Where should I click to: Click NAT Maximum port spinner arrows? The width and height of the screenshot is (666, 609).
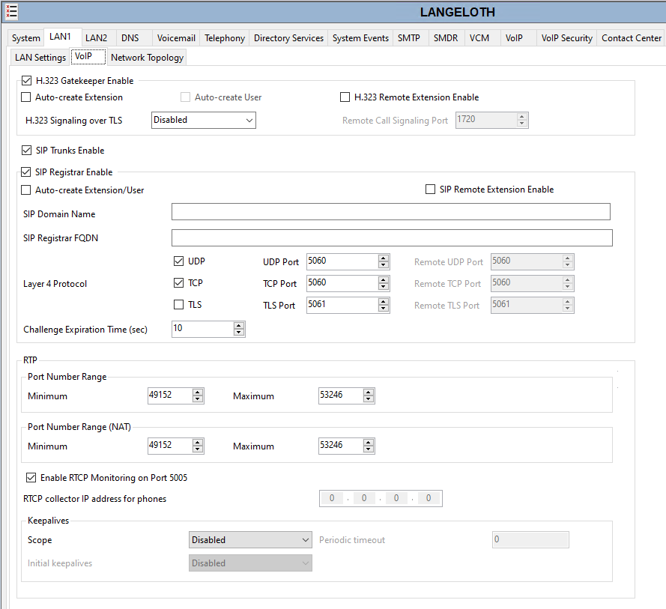click(x=369, y=446)
